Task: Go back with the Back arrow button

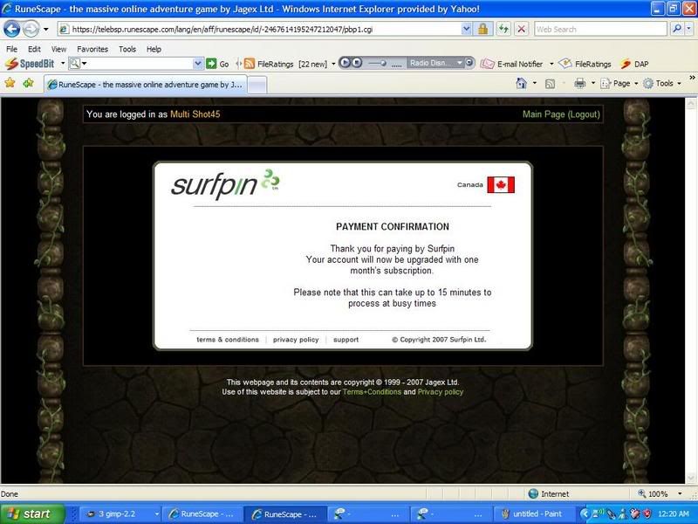Action: tap(11, 30)
